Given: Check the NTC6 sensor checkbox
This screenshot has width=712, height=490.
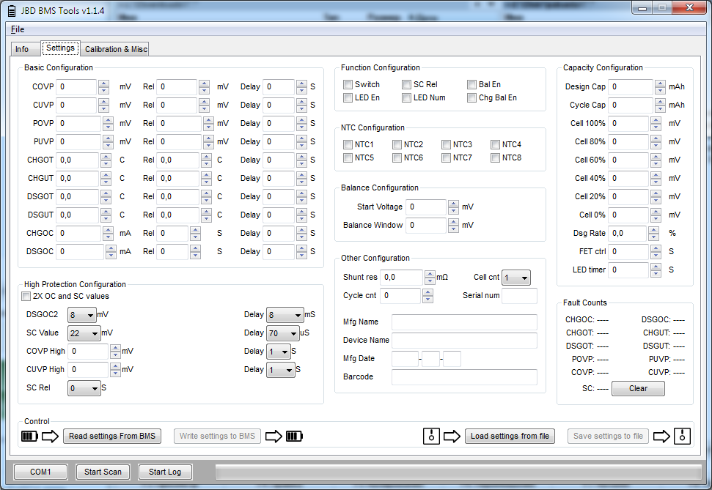Looking at the screenshot, I should (x=397, y=157).
